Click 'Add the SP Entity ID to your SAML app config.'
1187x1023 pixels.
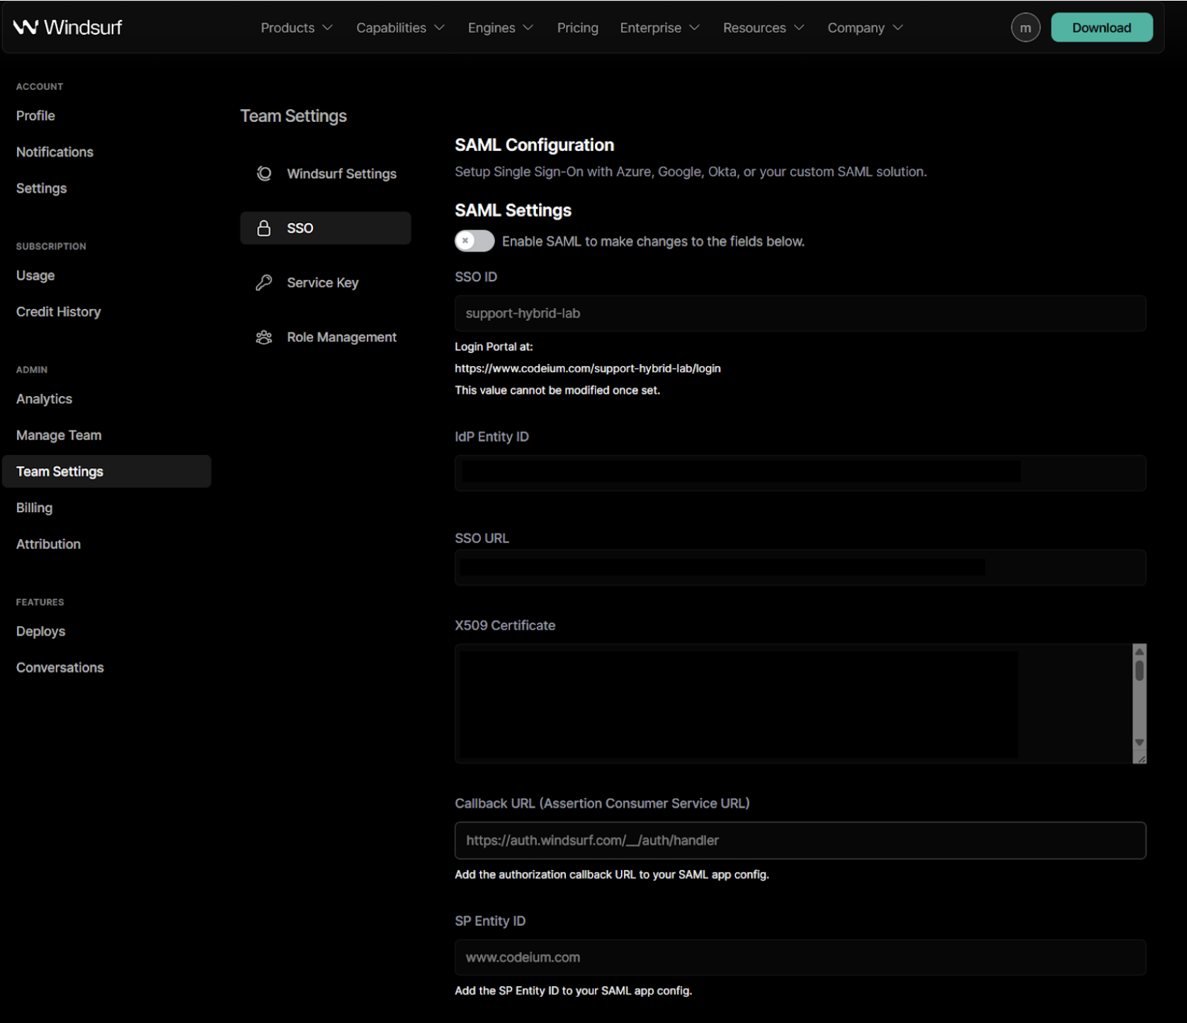tap(573, 990)
